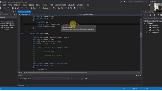The width and height of the screenshot is (162, 91).
Task: Save the current file with Save icon
Action: pos(15,8)
